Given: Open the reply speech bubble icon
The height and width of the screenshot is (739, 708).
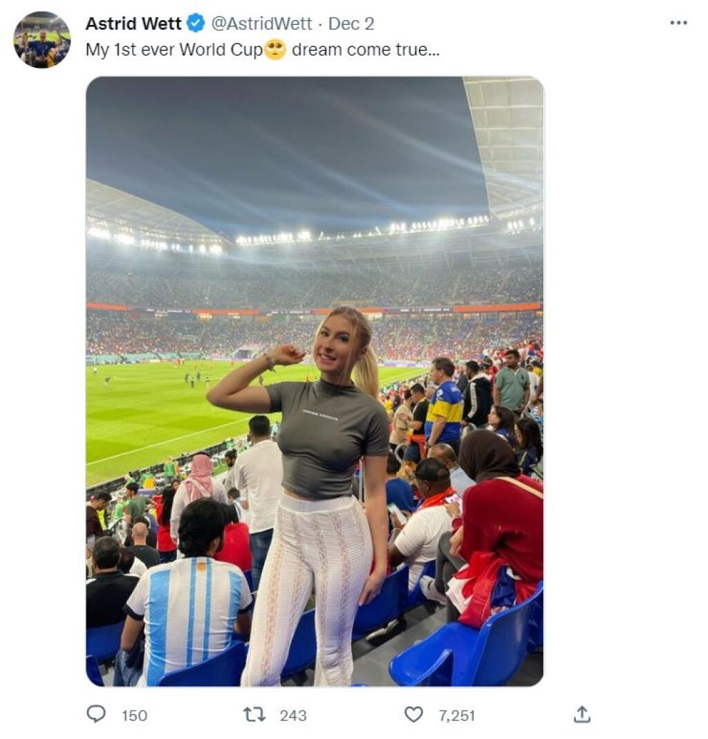Looking at the screenshot, I should click(96, 715).
